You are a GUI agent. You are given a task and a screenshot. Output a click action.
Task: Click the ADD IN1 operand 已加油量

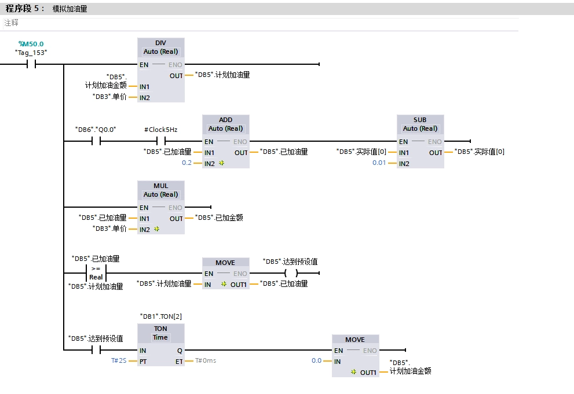pyautogui.click(x=167, y=152)
